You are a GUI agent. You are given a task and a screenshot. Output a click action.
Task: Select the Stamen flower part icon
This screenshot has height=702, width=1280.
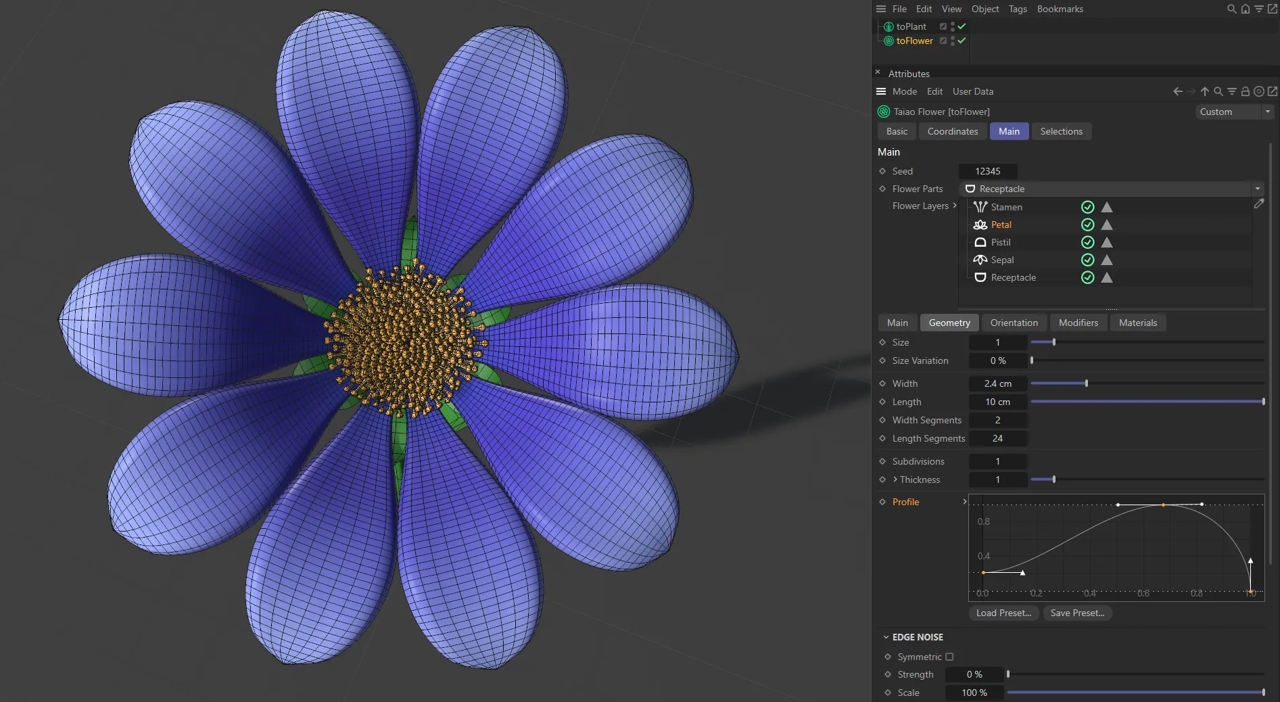[980, 207]
